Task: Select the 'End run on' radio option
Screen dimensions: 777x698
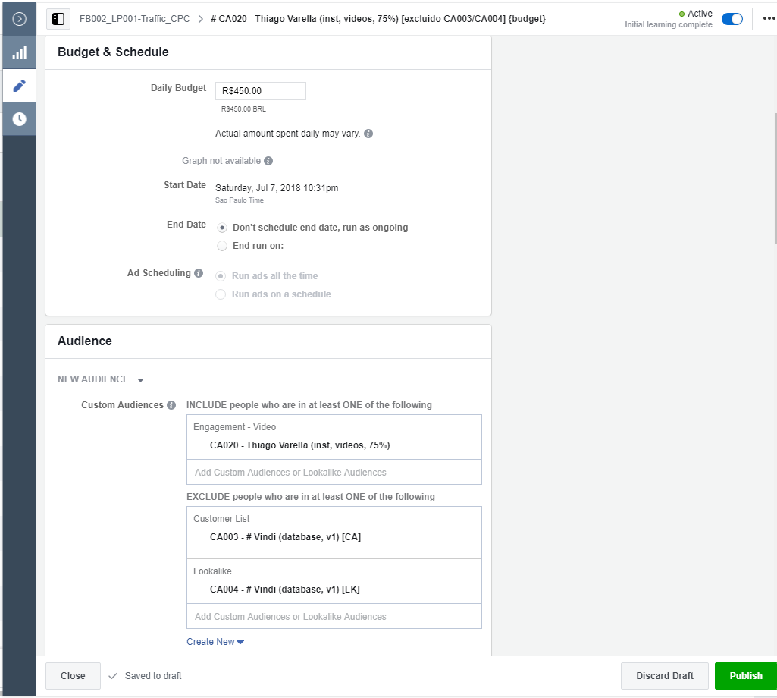Action: (222, 246)
